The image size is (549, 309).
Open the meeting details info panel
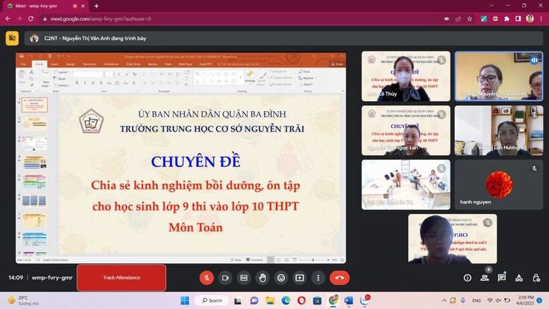[467, 278]
